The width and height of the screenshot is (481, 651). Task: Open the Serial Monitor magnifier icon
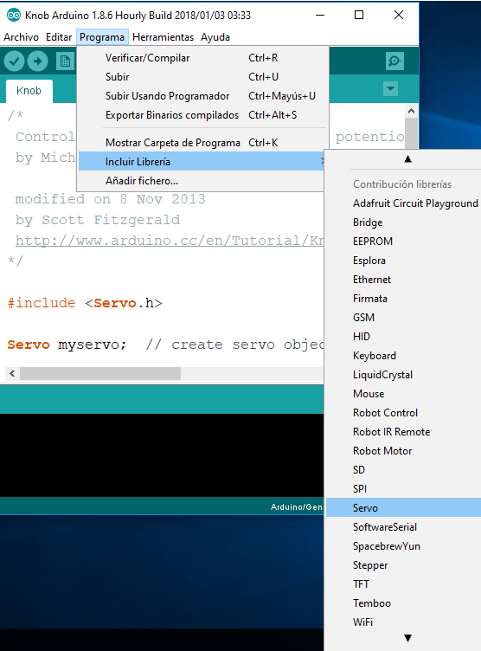(x=394, y=61)
